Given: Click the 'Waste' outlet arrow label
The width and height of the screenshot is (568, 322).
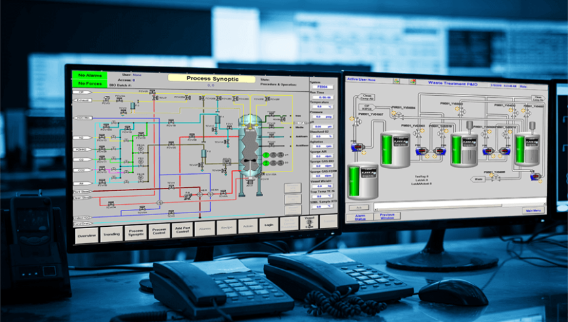Looking at the screenshot, I should [478, 179].
